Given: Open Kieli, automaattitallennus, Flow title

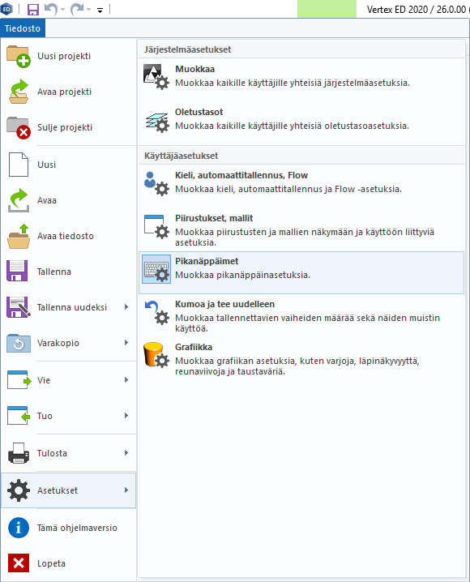Looking at the screenshot, I should [x=241, y=175].
